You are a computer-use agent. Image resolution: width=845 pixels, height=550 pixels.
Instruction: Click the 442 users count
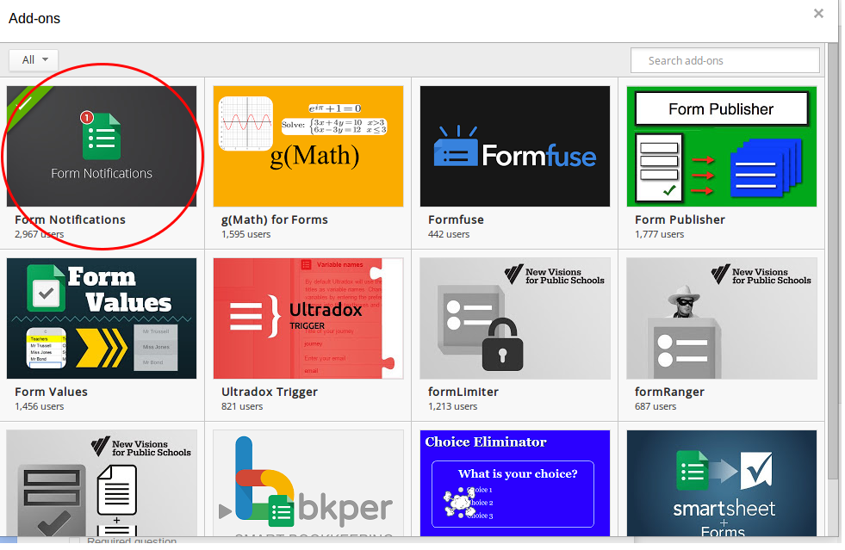(x=449, y=234)
